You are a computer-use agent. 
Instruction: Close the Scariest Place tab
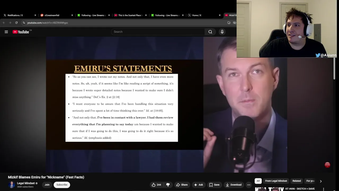point(146,15)
